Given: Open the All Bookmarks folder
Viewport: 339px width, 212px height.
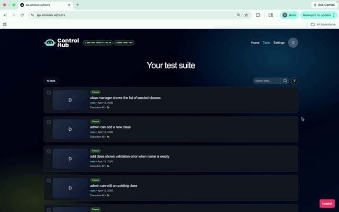Looking at the screenshot, I should tap(323, 25).
